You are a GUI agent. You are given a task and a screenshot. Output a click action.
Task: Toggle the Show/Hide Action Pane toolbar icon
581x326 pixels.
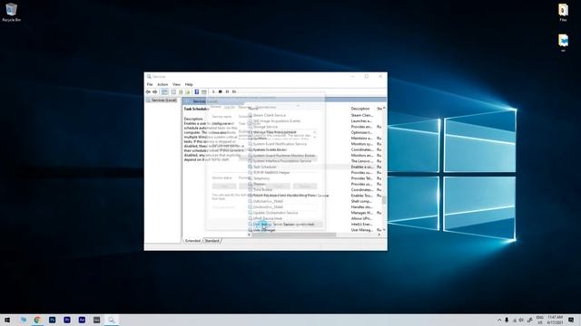pyautogui.click(x=203, y=91)
